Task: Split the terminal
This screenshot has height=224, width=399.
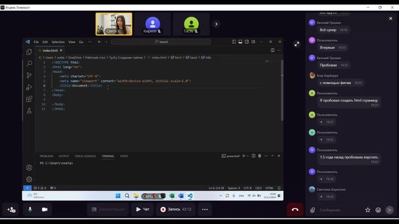Action: pyautogui.click(x=254, y=156)
